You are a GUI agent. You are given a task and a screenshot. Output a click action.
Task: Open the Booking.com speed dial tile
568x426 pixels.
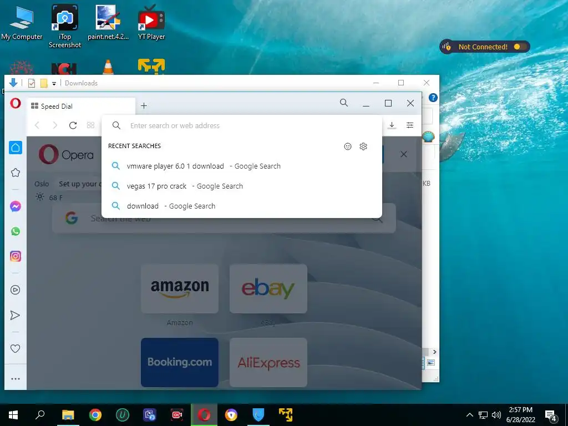pos(180,362)
